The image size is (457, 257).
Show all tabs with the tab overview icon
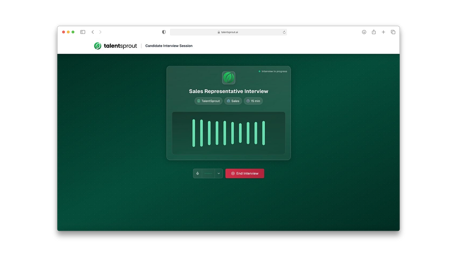(x=393, y=32)
